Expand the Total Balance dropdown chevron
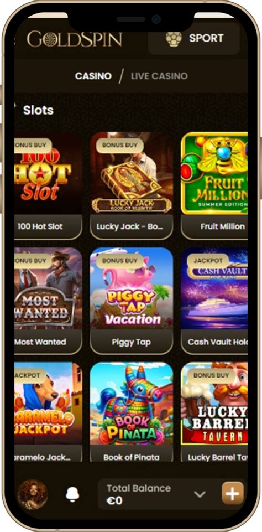262x532 pixels. click(200, 494)
